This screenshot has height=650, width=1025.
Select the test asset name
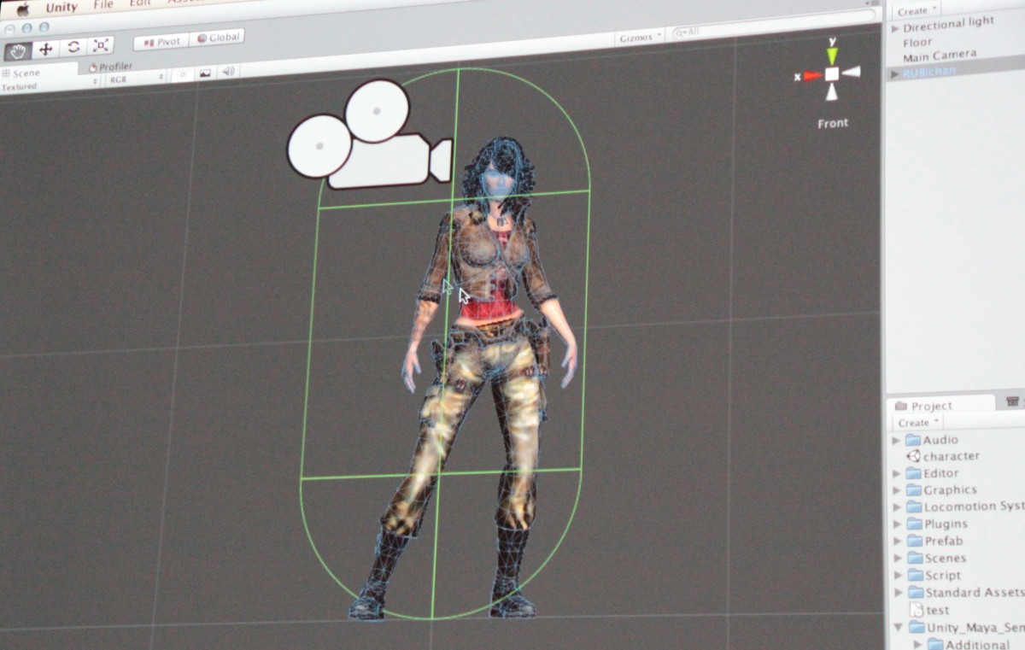[x=938, y=611]
